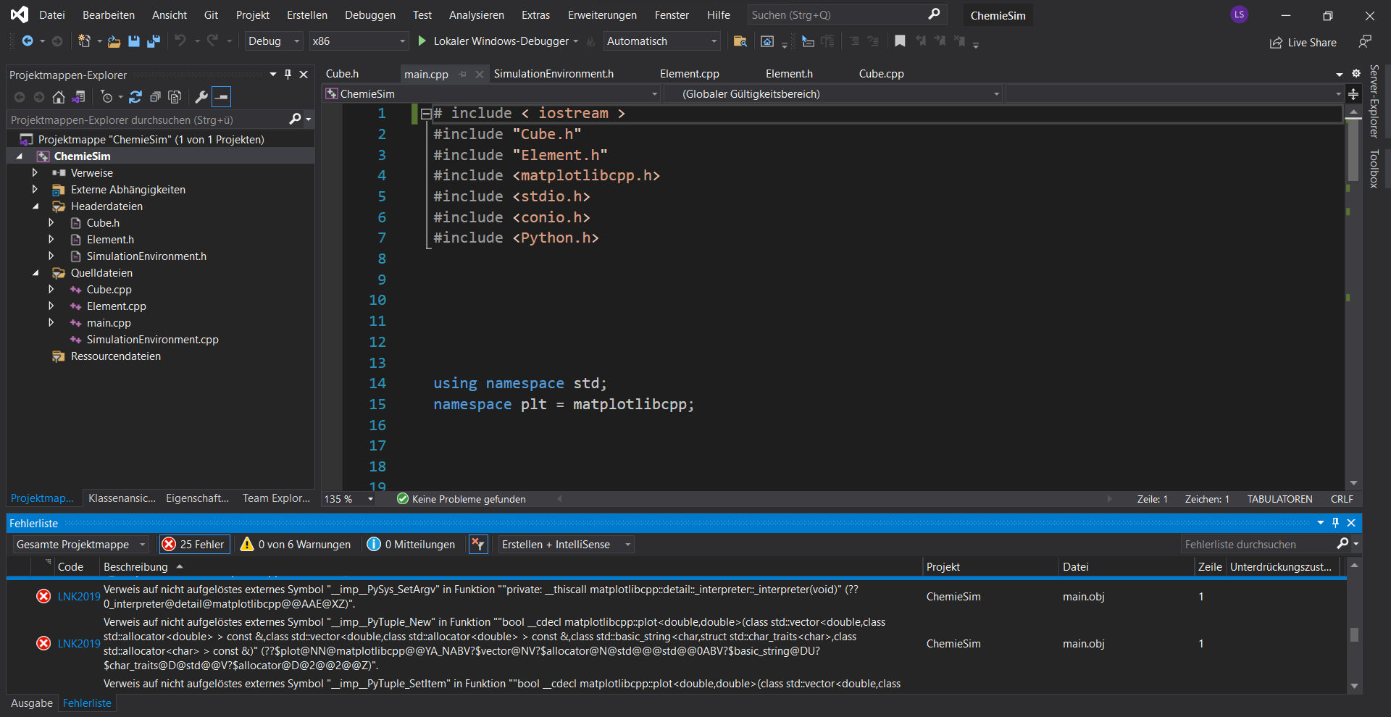This screenshot has width=1391, height=717.
Task: Toggle the 25 Fehler error filter
Action: pyautogui.click(x=194, y=545)
